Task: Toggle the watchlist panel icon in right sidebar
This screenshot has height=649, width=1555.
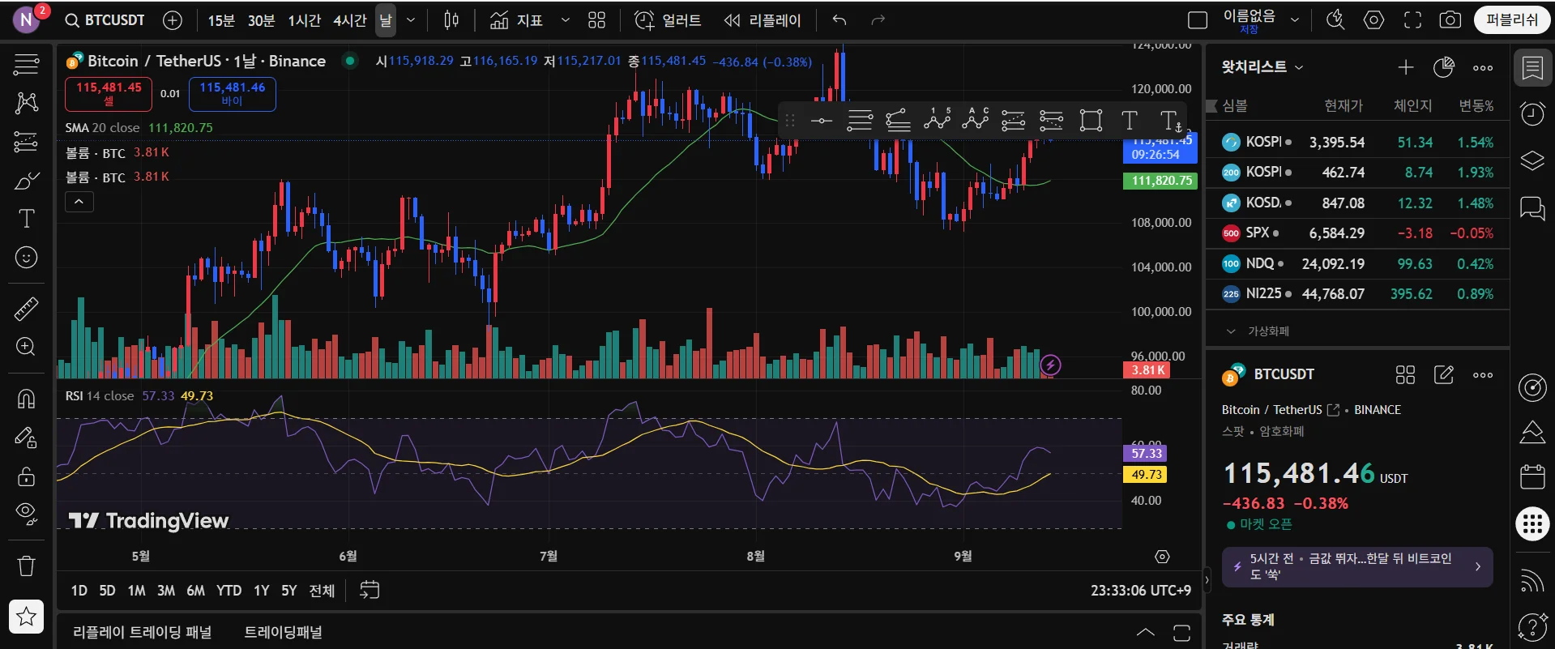Action: click(x=1532, y=68)
